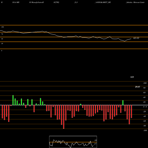Click the 70 level label on RSI axis
This screenshot has width=148, height=148.
tap(2, 34)
